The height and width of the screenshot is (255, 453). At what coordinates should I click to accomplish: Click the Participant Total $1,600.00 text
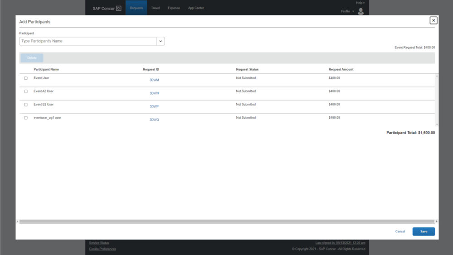pos(410,133)
